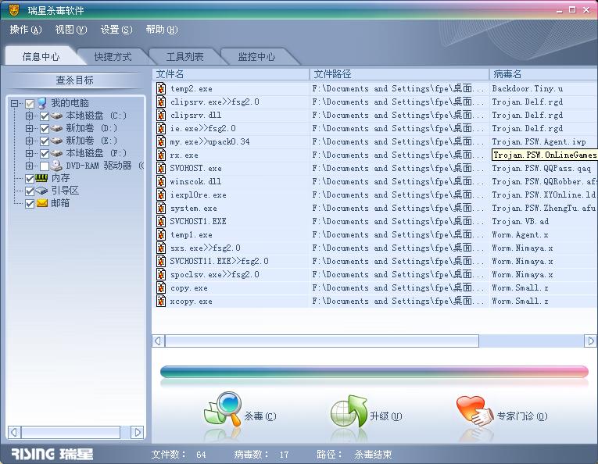Sort by the 病毒名 column header
The height and width of the screenshot is (464, 598).
(x=544, y=74)
